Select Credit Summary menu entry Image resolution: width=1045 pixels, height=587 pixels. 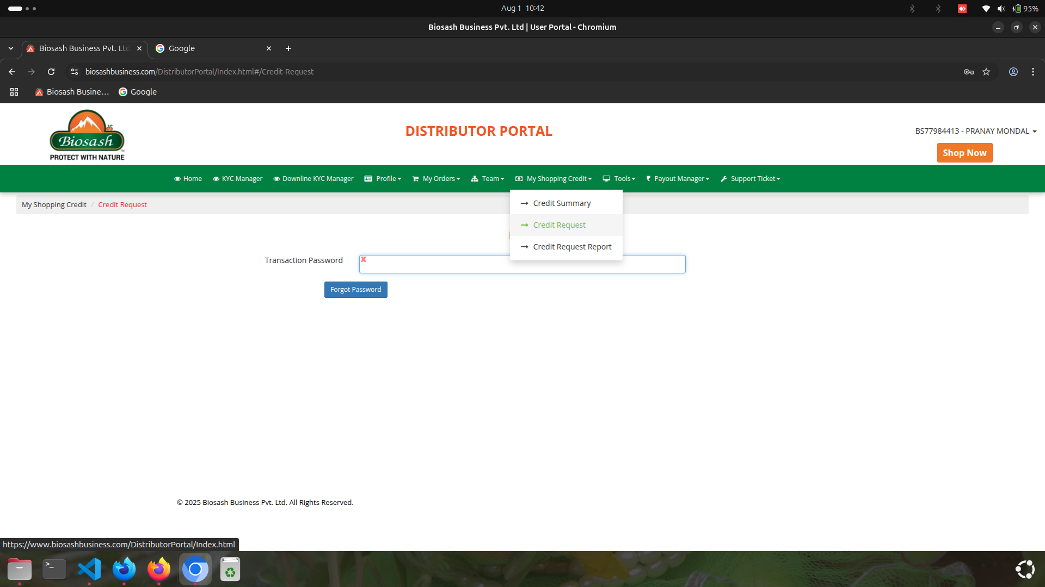(566, 203)
